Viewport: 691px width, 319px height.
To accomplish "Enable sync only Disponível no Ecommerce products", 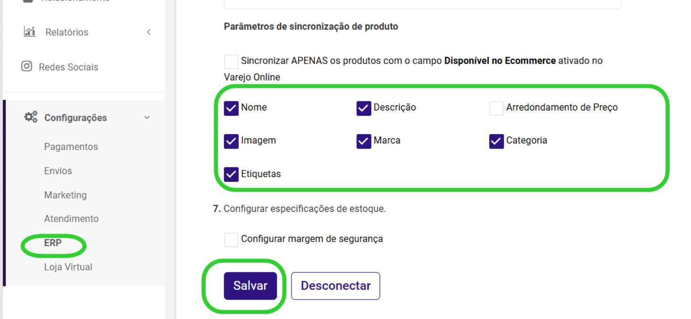I will [x=231, y=61].
